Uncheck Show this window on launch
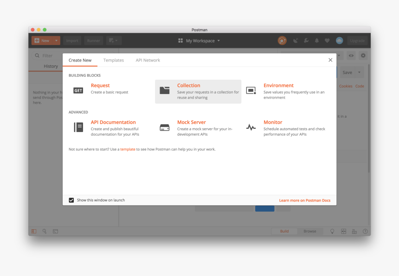 click(71, 200)
